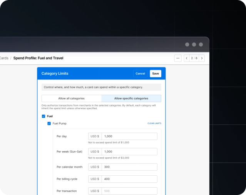246x195 pixels.
Task: Uncheck the Fuel Pump checkbox
Action: click(x=49, y=123)
